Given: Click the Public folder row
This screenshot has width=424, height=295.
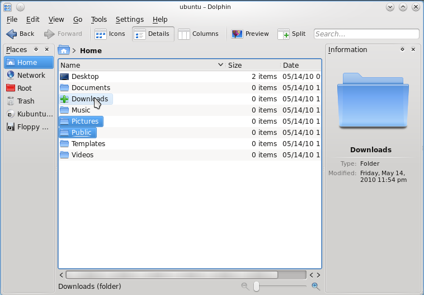Looking at the screenshot, I should pos(78,133).
